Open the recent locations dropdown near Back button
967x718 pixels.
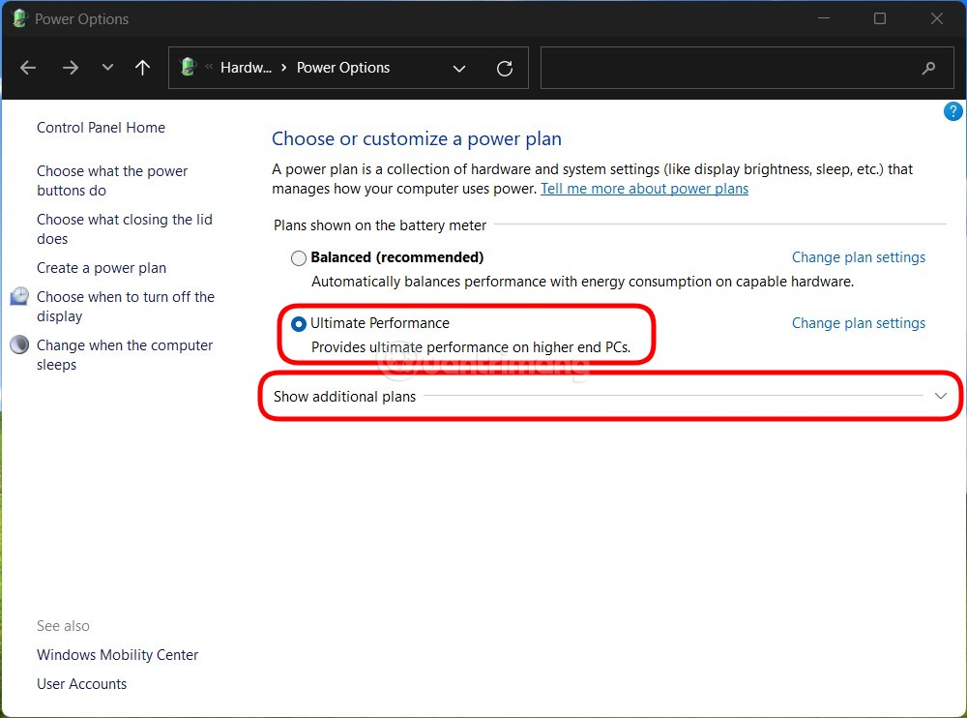click(x=107, y=68)
